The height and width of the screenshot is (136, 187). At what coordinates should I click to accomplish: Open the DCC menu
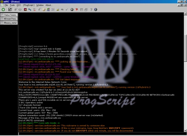point(19,5)
